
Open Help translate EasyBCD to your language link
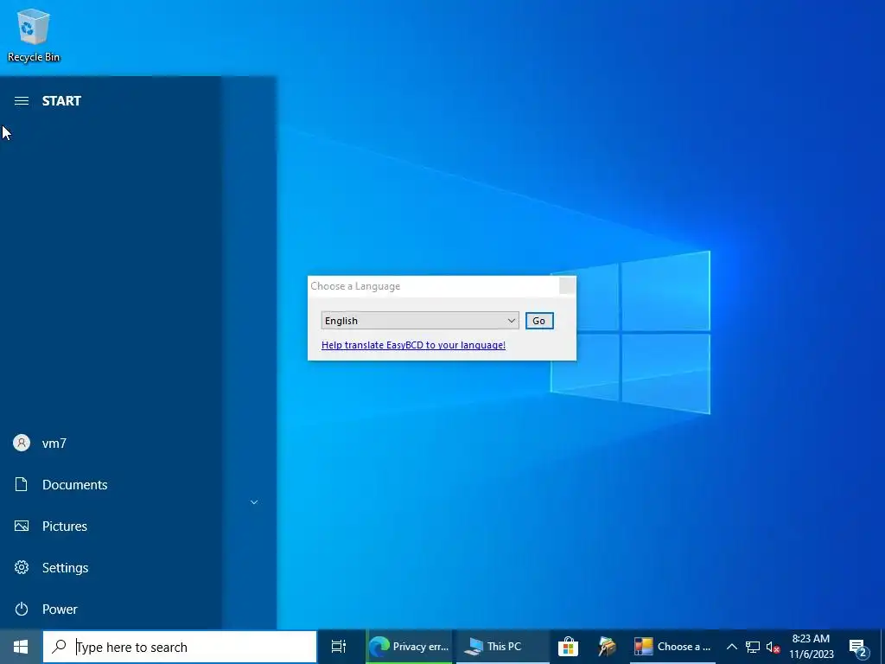tap(413, 345)
